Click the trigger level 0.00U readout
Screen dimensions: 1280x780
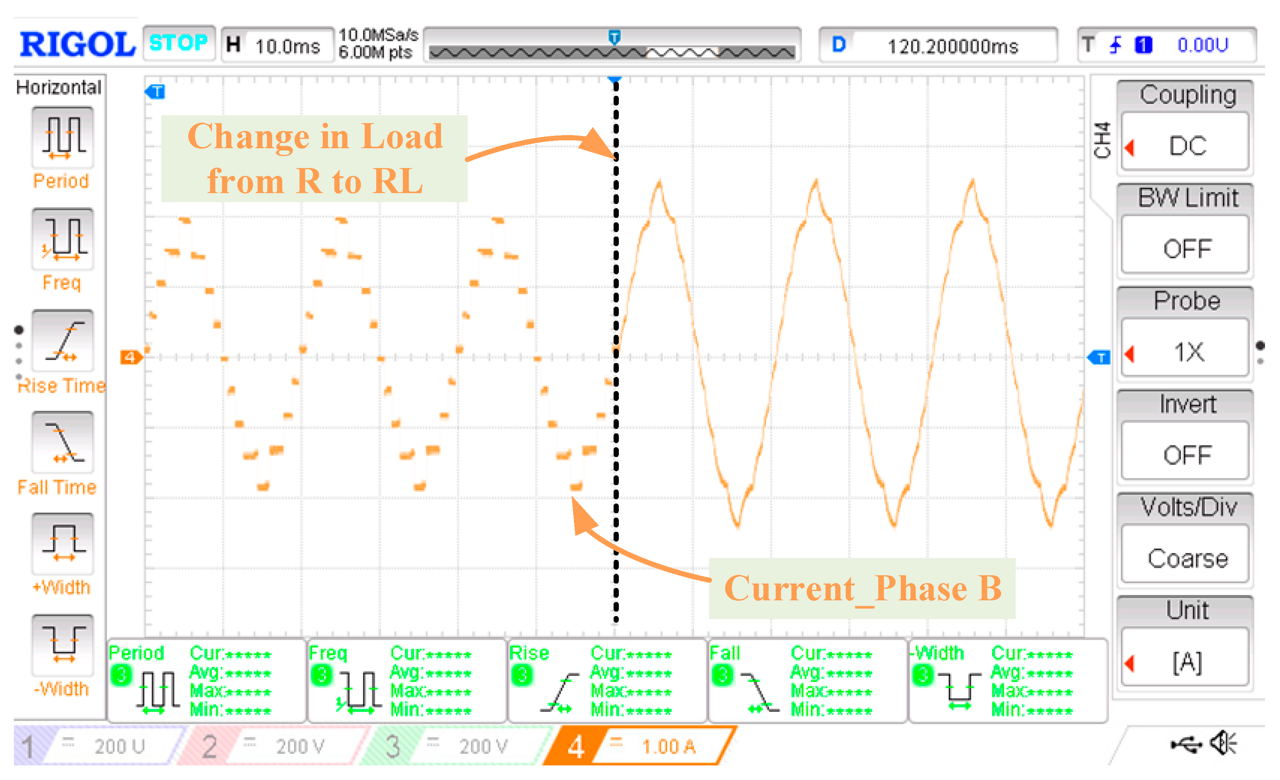(1203, 45)
